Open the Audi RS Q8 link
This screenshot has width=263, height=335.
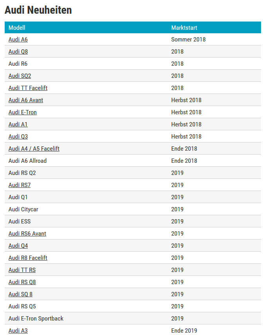[22, 282]
